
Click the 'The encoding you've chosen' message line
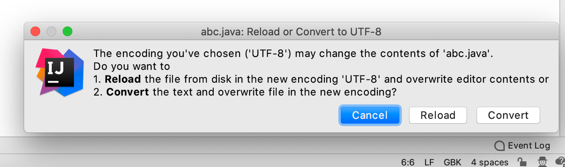pos(293,53)
